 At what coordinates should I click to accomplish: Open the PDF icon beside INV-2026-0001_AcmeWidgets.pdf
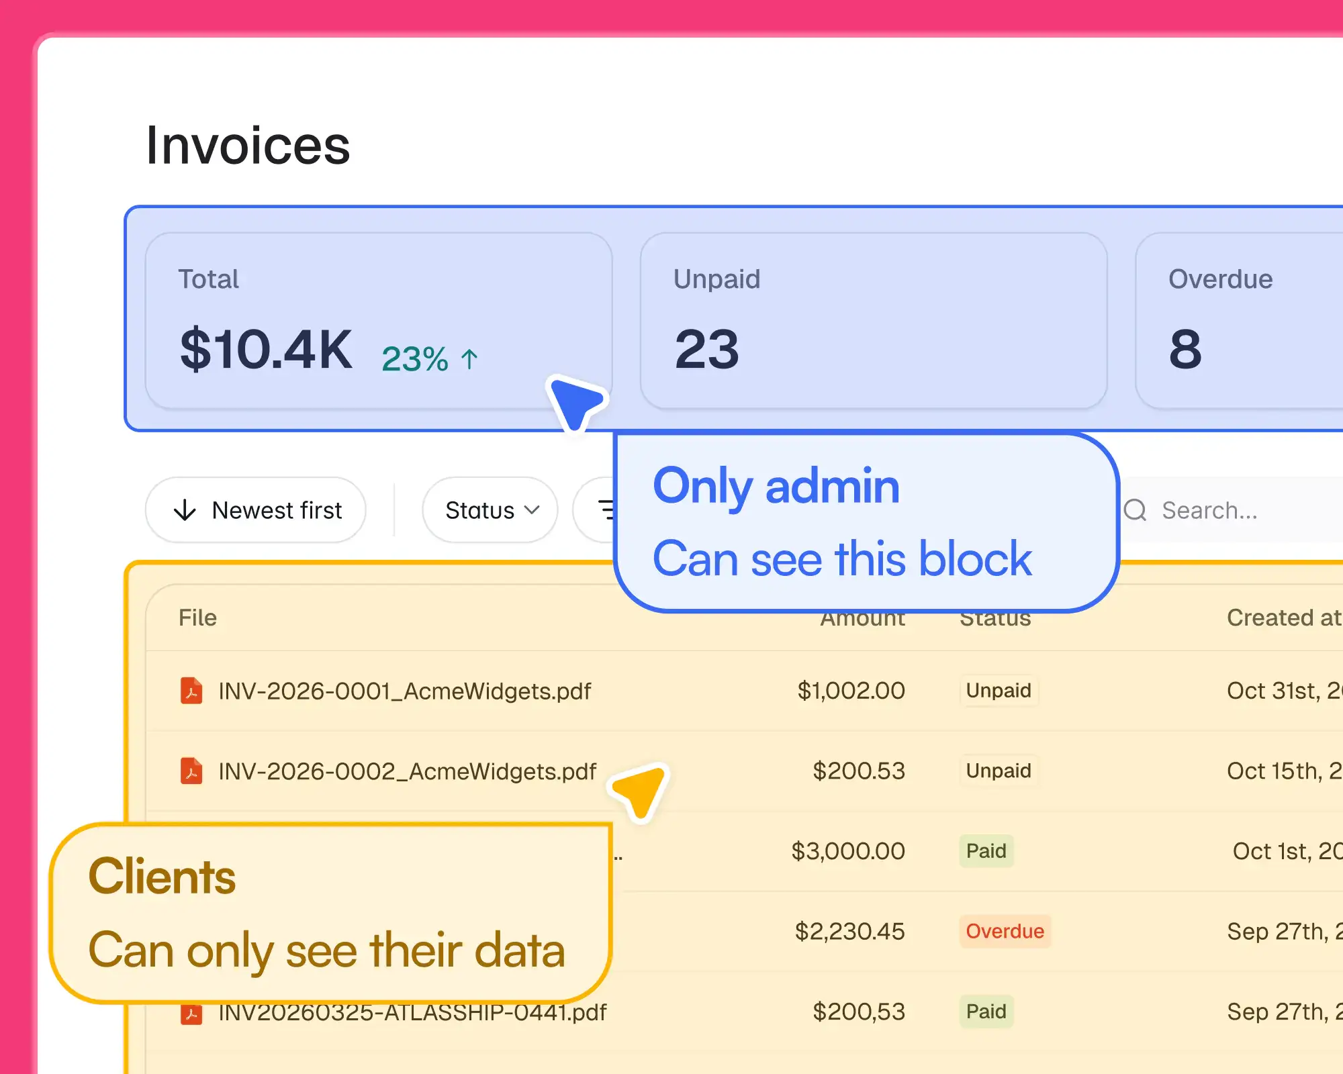click(191, 691)
